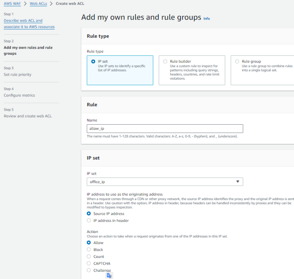Select the Allow action
Image resolution: width=294 pixels, height=279 pixels.
click(89, 243)
